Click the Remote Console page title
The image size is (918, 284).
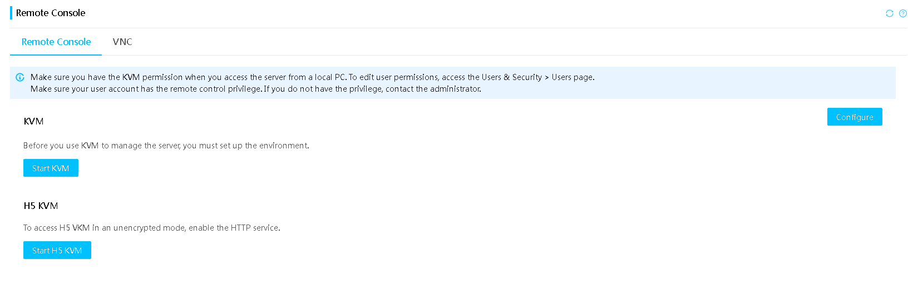(51, 13)
